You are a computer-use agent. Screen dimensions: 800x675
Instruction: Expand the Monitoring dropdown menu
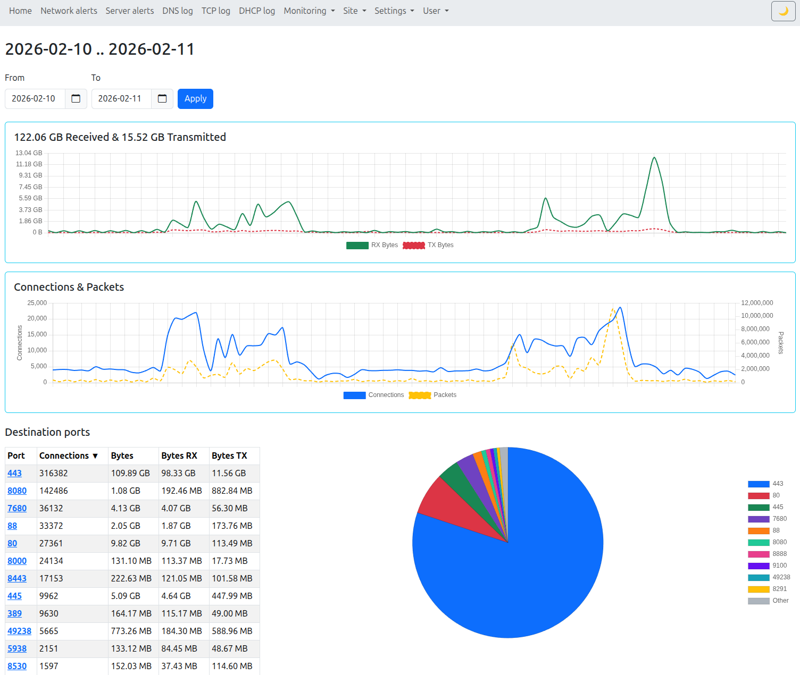pos(309,11)
